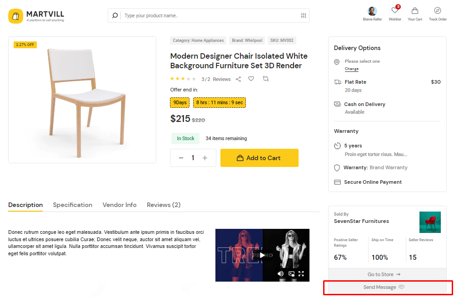Click the Add to Cart button

coord(259,158)
